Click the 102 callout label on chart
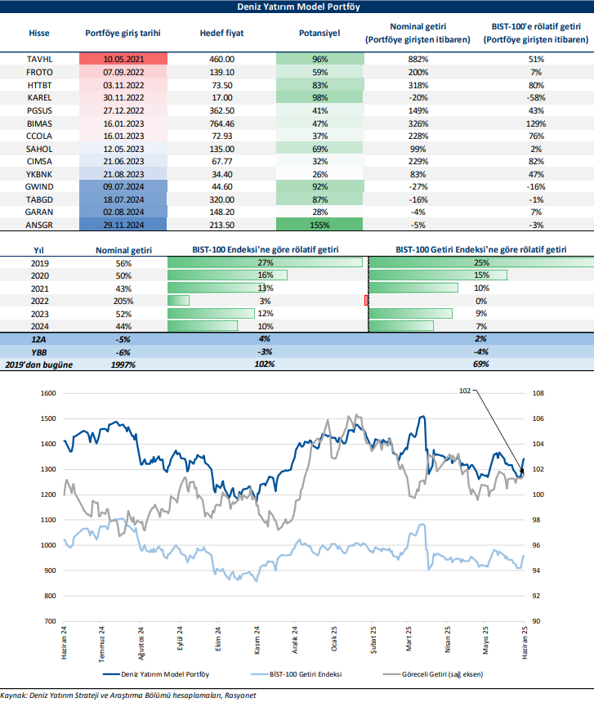The width and height of the screenshot is (594, 702). 466,391
